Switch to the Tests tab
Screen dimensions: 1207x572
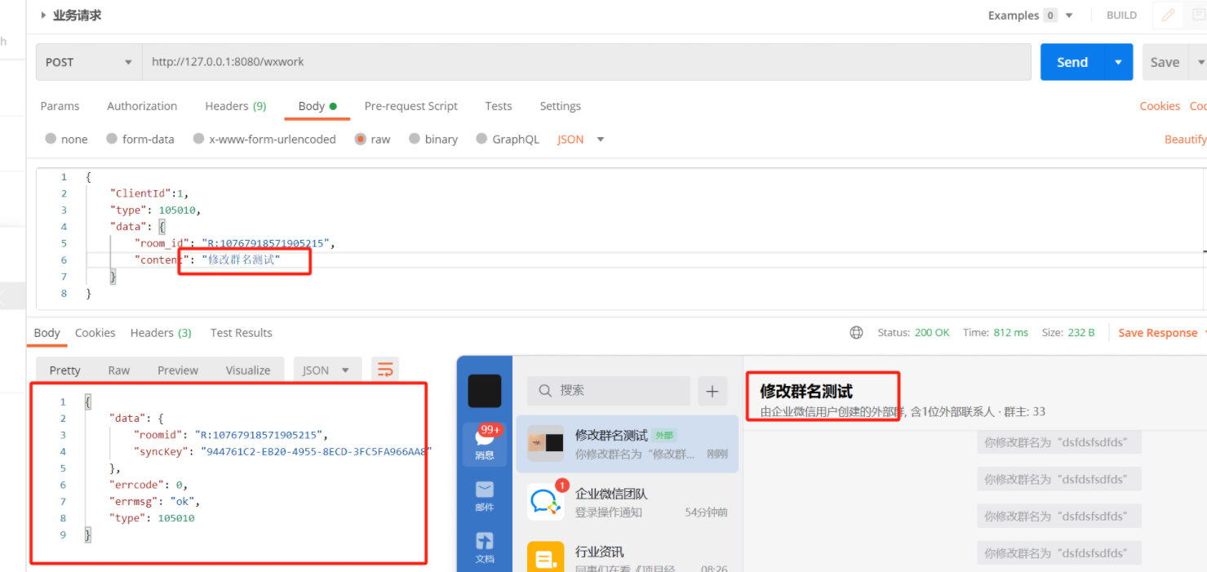[x=498, y=106]
